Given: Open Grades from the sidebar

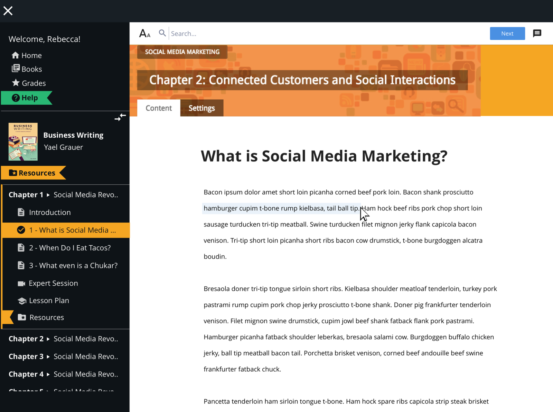Looking at the screenshot, I should point(16,83).
